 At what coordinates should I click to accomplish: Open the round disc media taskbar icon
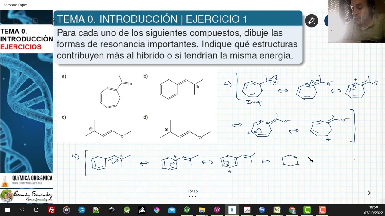[66, 210]
